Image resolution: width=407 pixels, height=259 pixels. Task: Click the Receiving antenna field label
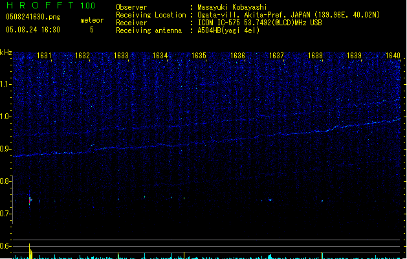click(x=149, y=30)
